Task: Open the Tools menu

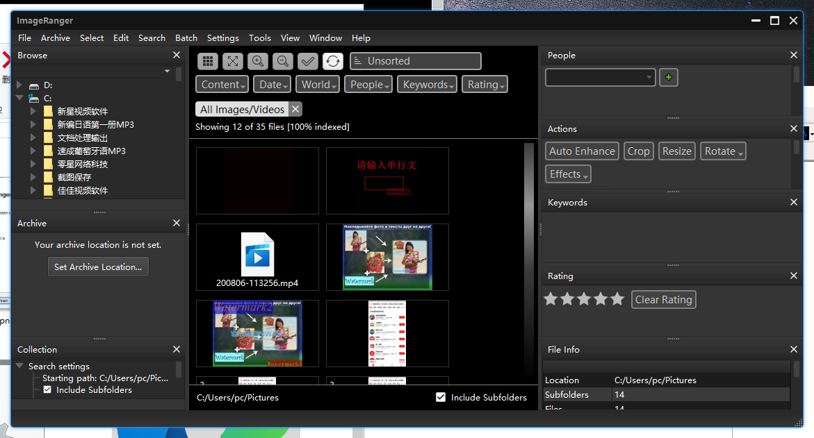Action: 259,38
